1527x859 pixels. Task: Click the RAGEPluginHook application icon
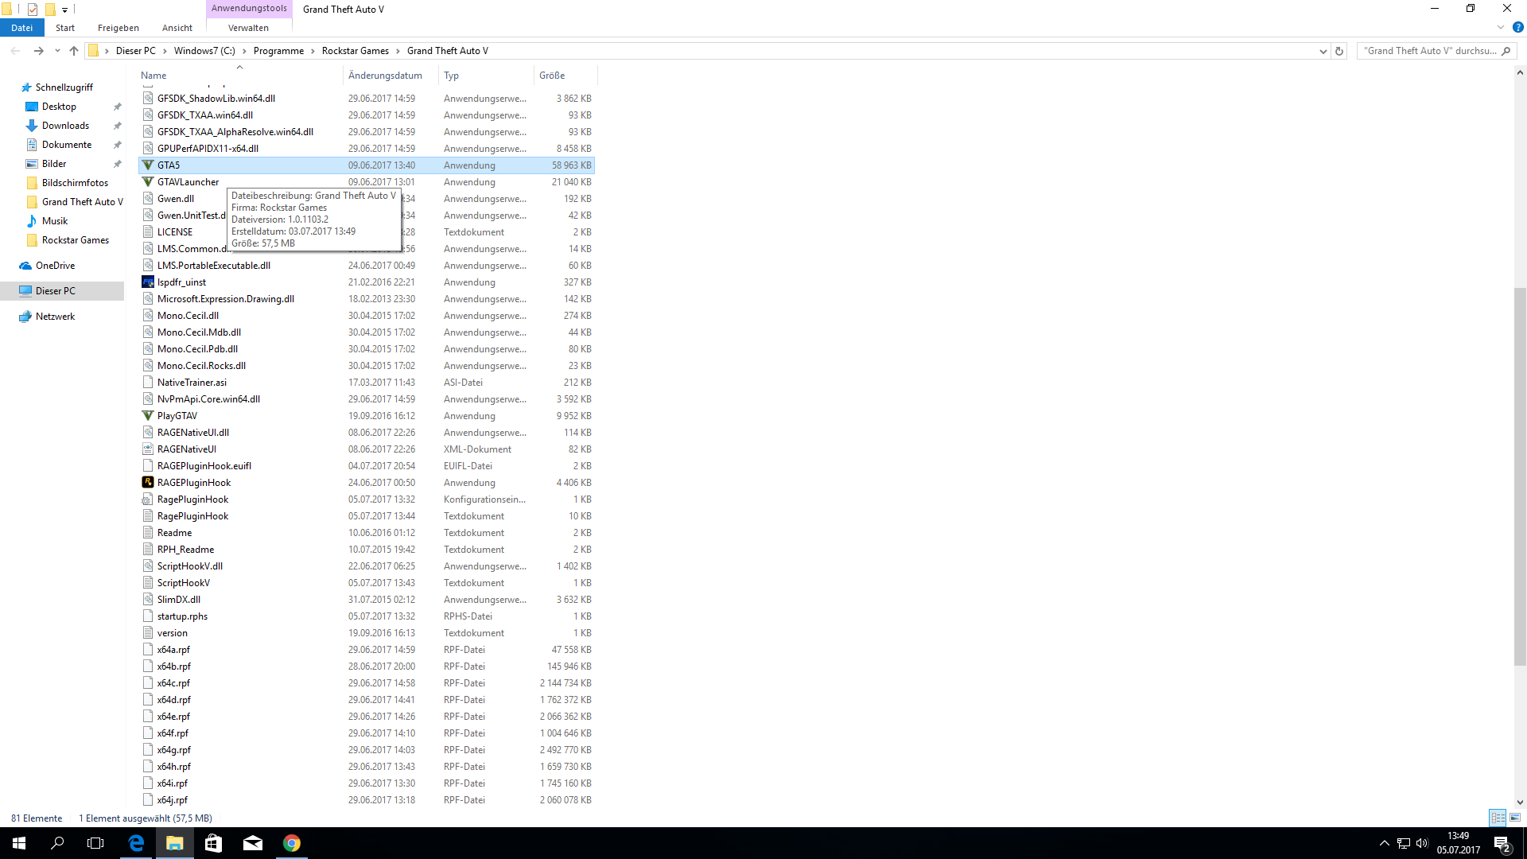click(x=148, y=483)
